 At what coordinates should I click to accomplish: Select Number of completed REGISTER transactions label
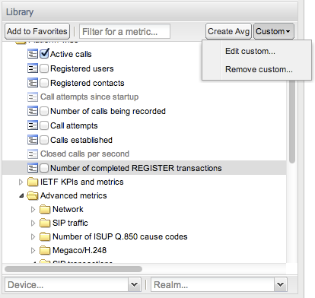pyautogui.click(x=136, y=168)
